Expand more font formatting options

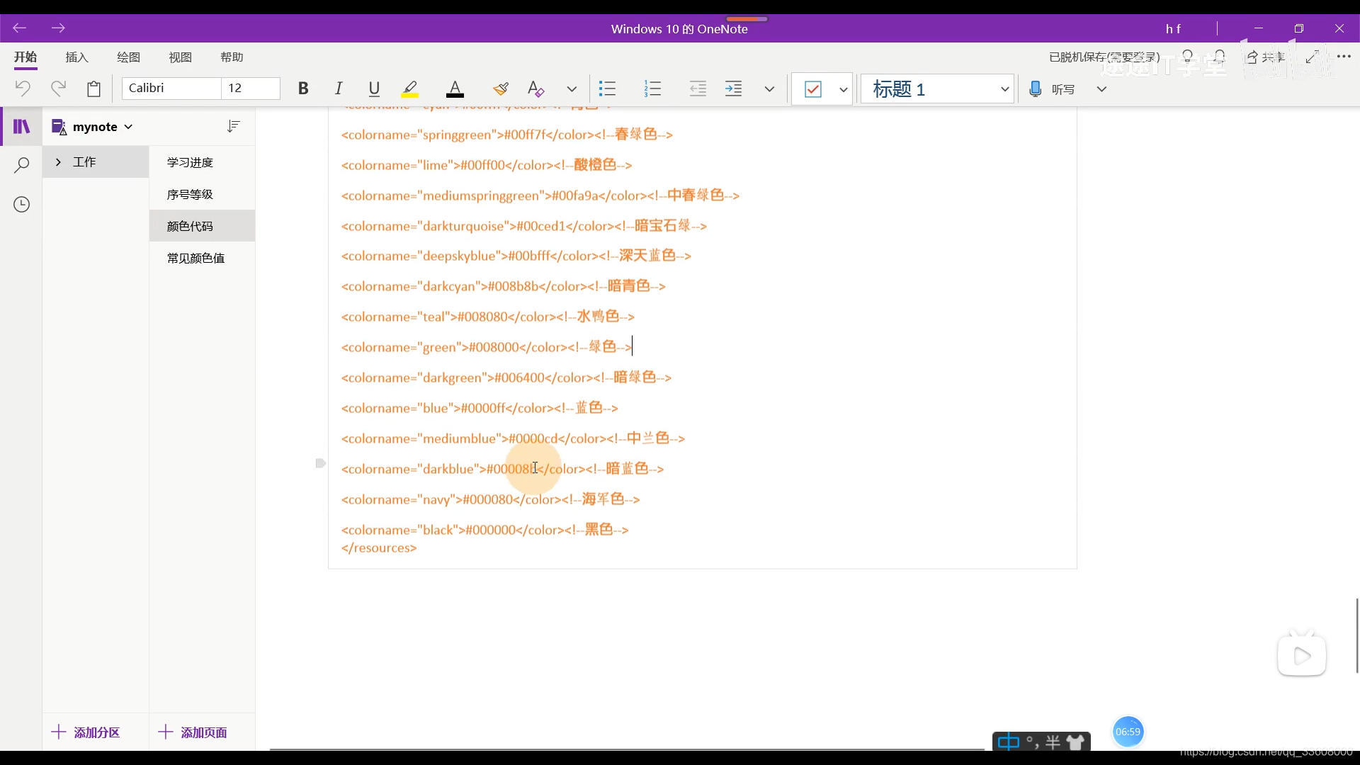click(x=572, y=89)
